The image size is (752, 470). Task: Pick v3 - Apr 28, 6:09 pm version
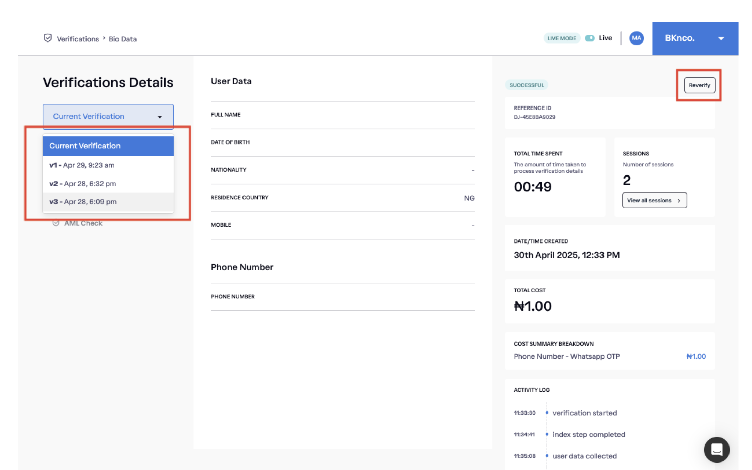click(x=83, y=202)
